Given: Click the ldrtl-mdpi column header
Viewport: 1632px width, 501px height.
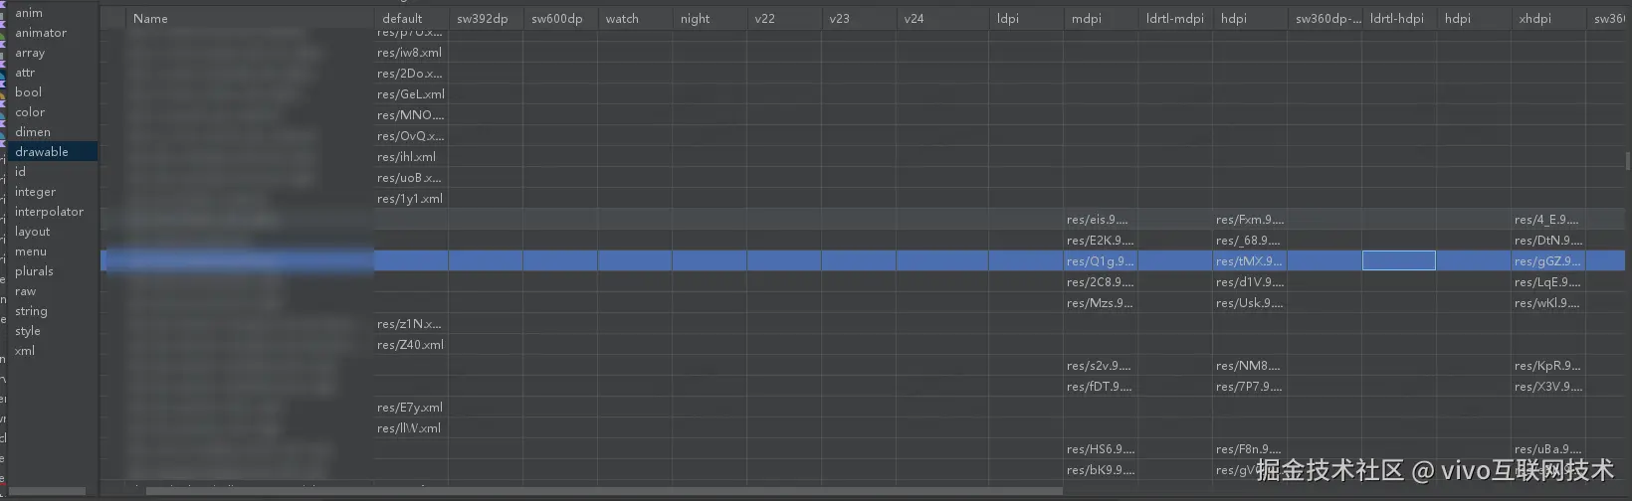Looking at the screenshot, I should (x=1175, y=18).
